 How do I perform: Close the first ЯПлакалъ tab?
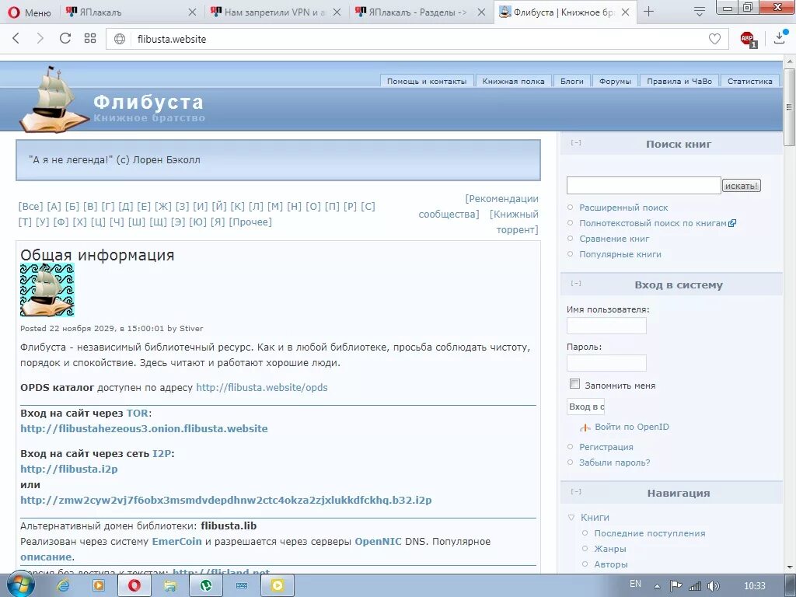[x=193, y=12]
